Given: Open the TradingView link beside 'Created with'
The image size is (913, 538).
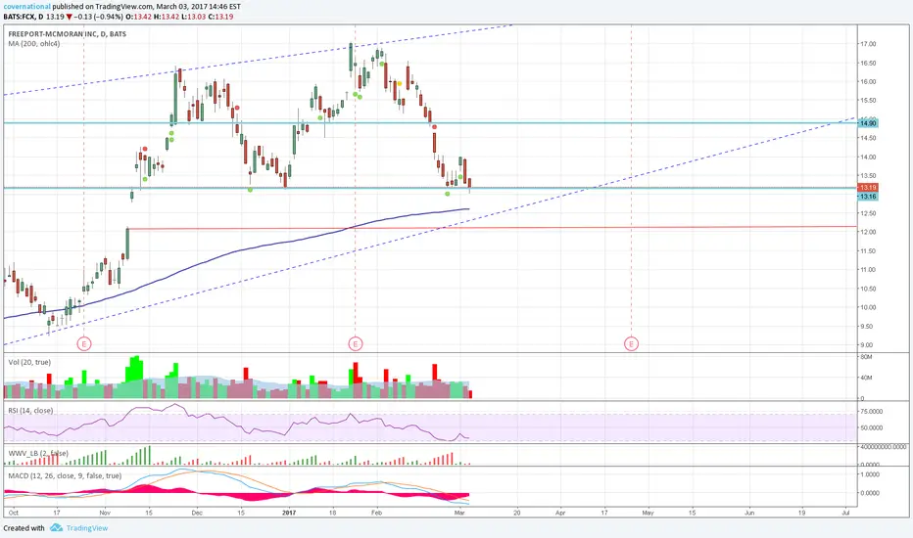Looking at the screenshot, I should [x=87, y=528].
